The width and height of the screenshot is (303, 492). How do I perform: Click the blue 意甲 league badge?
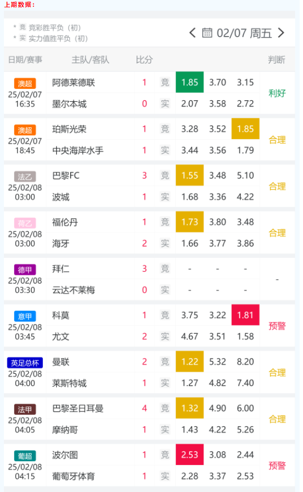pyautogui.click(x=25, y=316)
